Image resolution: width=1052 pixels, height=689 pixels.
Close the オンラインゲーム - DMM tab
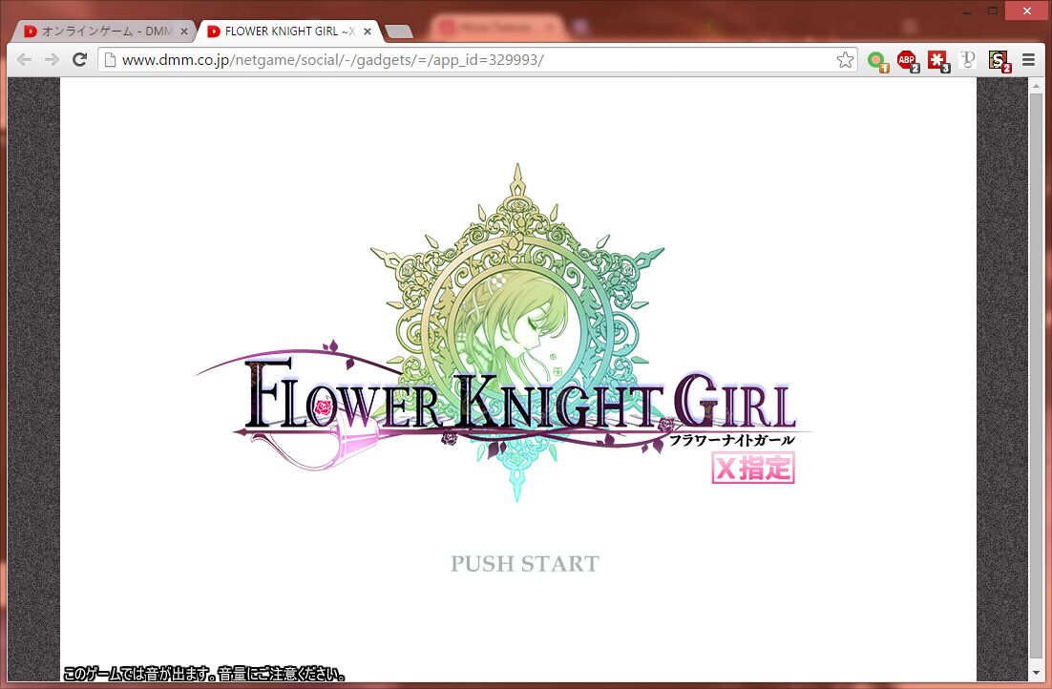click(x=184, y=31)
